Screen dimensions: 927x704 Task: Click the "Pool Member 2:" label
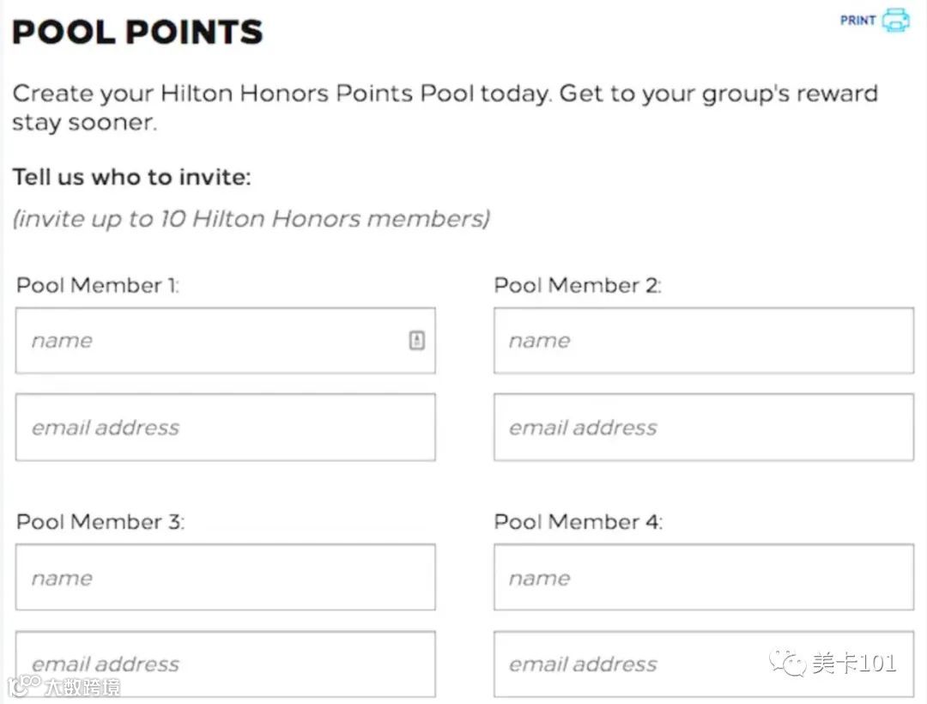point(577,285)
